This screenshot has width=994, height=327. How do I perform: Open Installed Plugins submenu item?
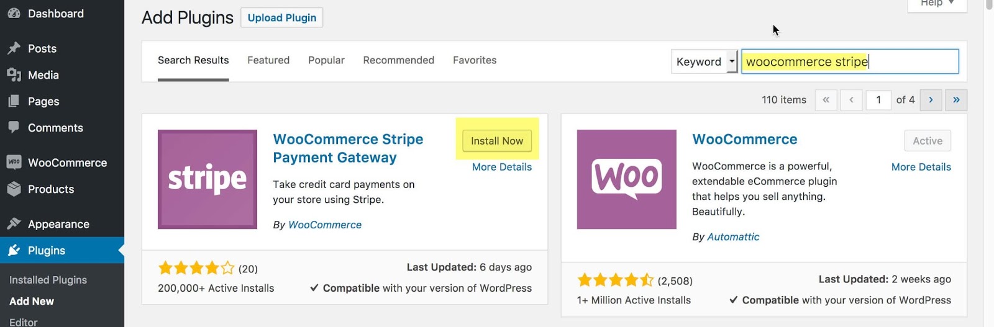48,280
